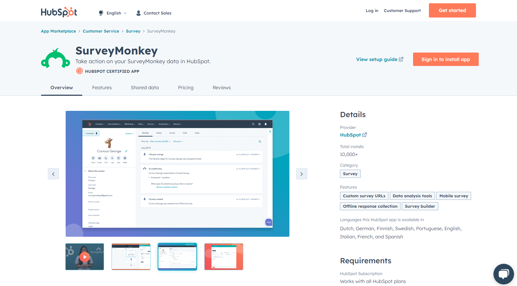Go to App Marketplace breadcrumb
Viewport: 517px width, 286px height.
point(59,31)
